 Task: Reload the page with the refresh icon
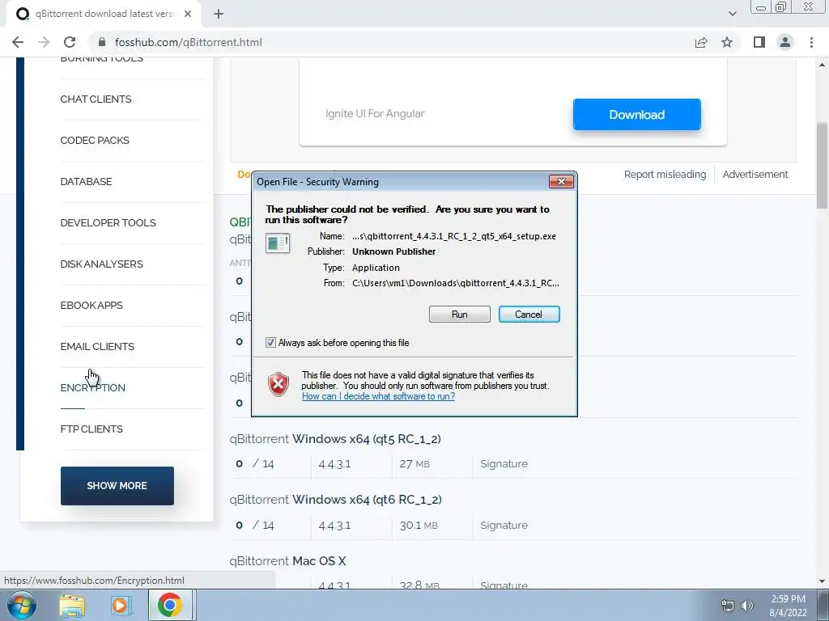[x=70, y=42]
